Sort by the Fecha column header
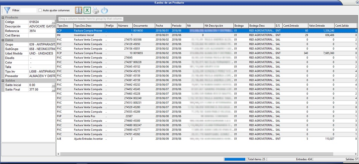Viewport: 359px width, 164px height. pos(163,25)
